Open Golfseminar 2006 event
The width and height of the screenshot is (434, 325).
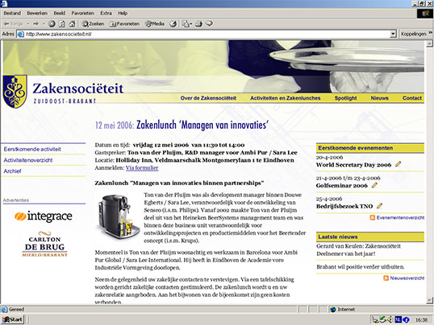point(342,186)
